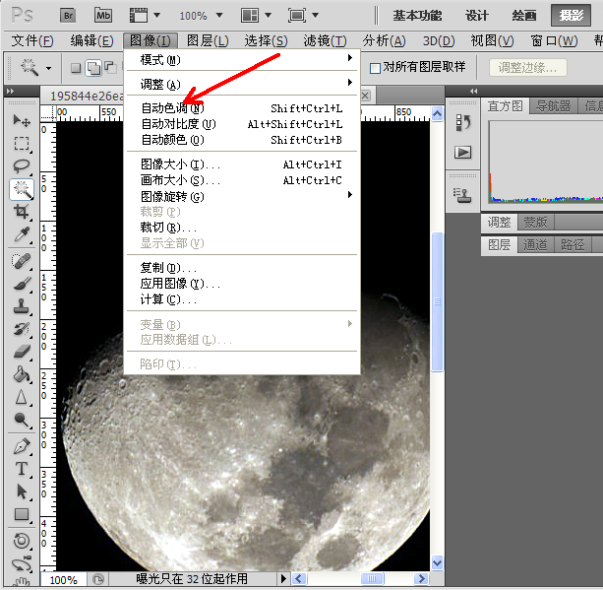Screen dimensions: 603x590
Task: Select the Eraser tool
Action: pyautogui.click(x=22, y=352)
